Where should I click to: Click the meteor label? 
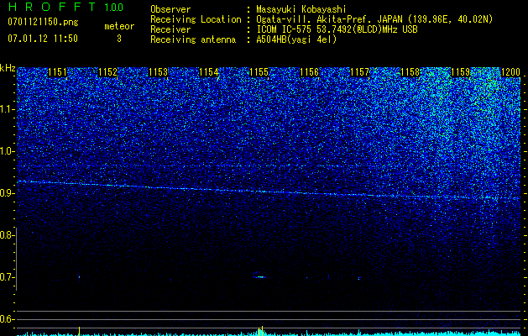119,26
